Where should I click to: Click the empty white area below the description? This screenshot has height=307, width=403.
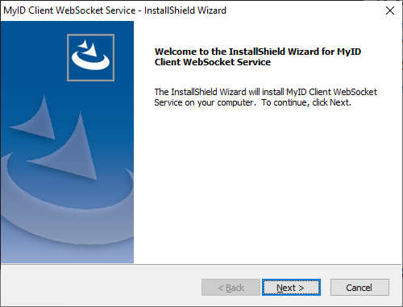pos(268,185)
